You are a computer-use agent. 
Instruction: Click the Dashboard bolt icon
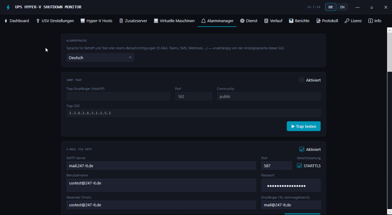pos(6,21)
